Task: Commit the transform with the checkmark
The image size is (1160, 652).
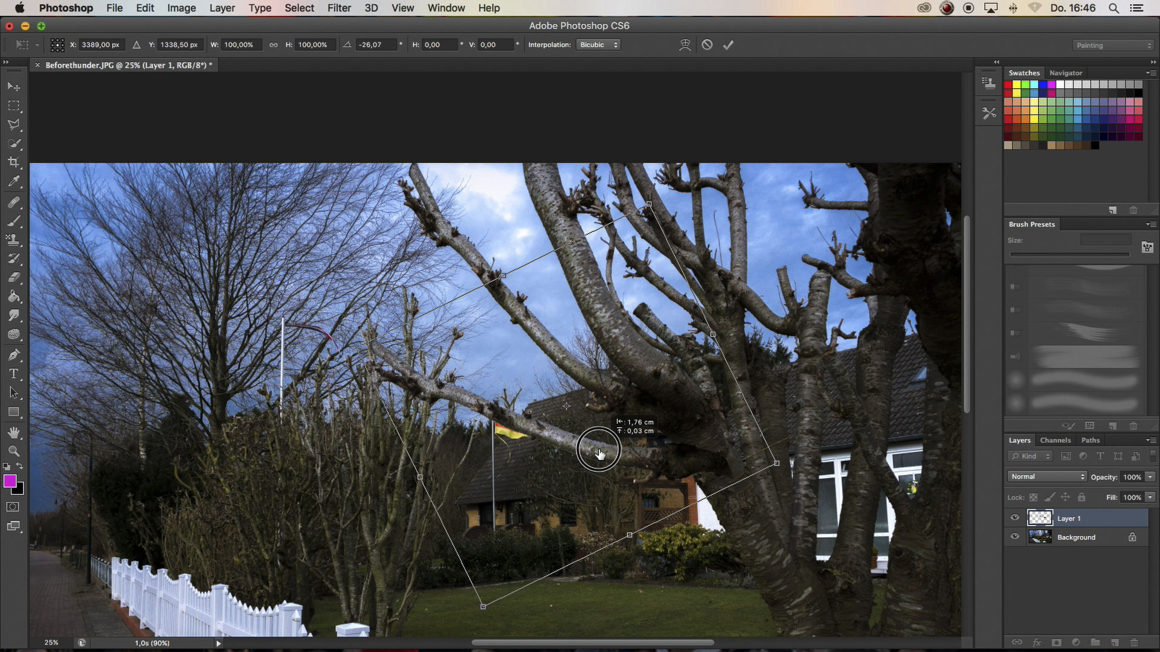Action: [728, 45]
